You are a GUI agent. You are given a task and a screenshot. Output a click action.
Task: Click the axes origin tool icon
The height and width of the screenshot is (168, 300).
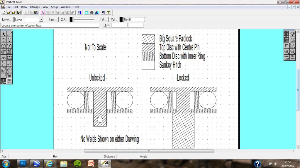click(293, 46)
